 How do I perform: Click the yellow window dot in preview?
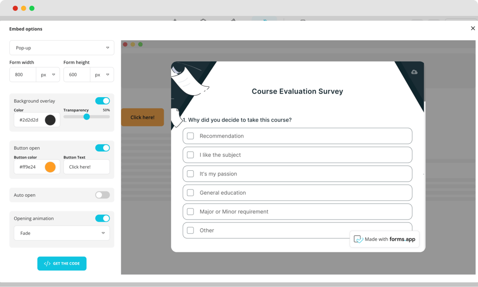tap(133, 44)
